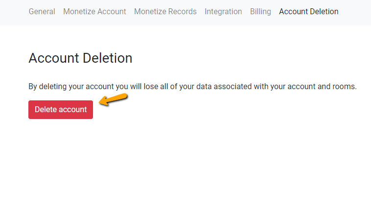Return to General account settings
The width and height of the screenshot is (371, 214).
click(x=42, y=12)
